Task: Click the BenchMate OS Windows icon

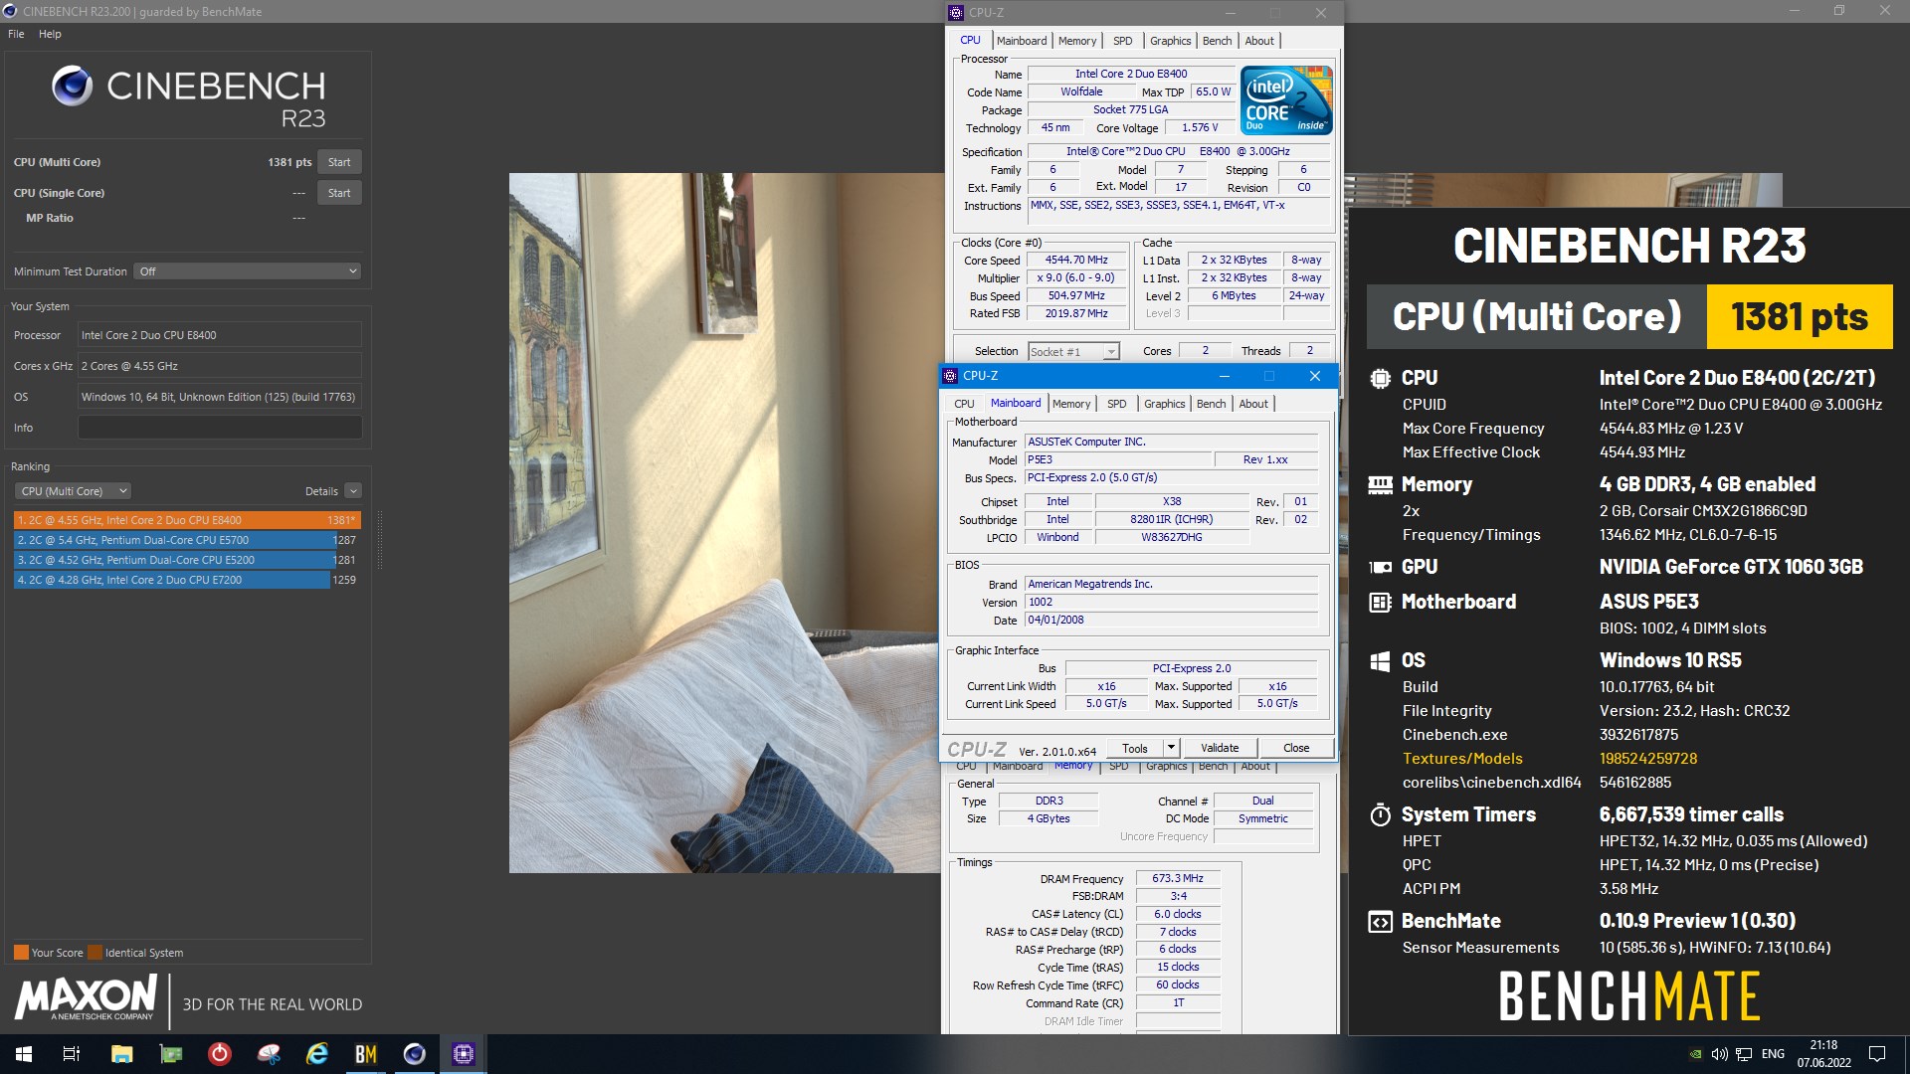Action: tap(1380, 661)
